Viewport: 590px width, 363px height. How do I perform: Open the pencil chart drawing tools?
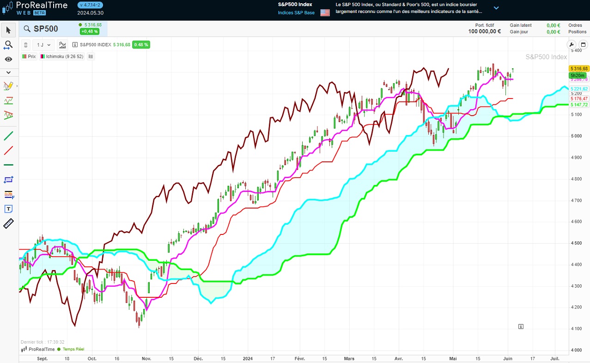pos(8,86)
